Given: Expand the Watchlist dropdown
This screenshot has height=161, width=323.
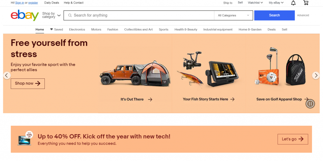Looking at the screenshot, I should point(255,3).
